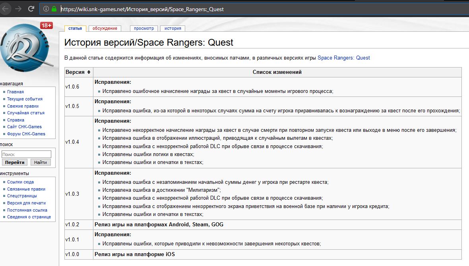Image resolution: width=469 pixels, height=266 pixels.
Task: Follow the Space Rangers: Quest link
Action: pyautogui.click(x=344, y=58)
